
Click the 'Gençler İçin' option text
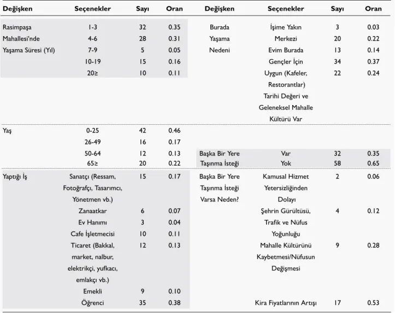click(286, 62)
